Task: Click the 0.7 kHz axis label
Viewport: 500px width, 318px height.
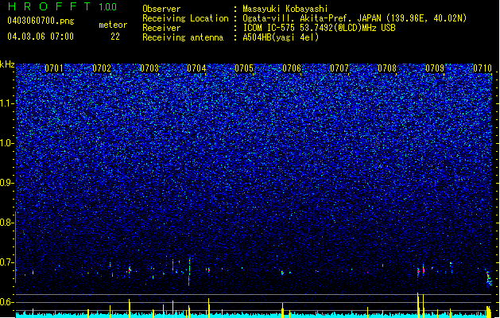Action: (x=7, y=262)
